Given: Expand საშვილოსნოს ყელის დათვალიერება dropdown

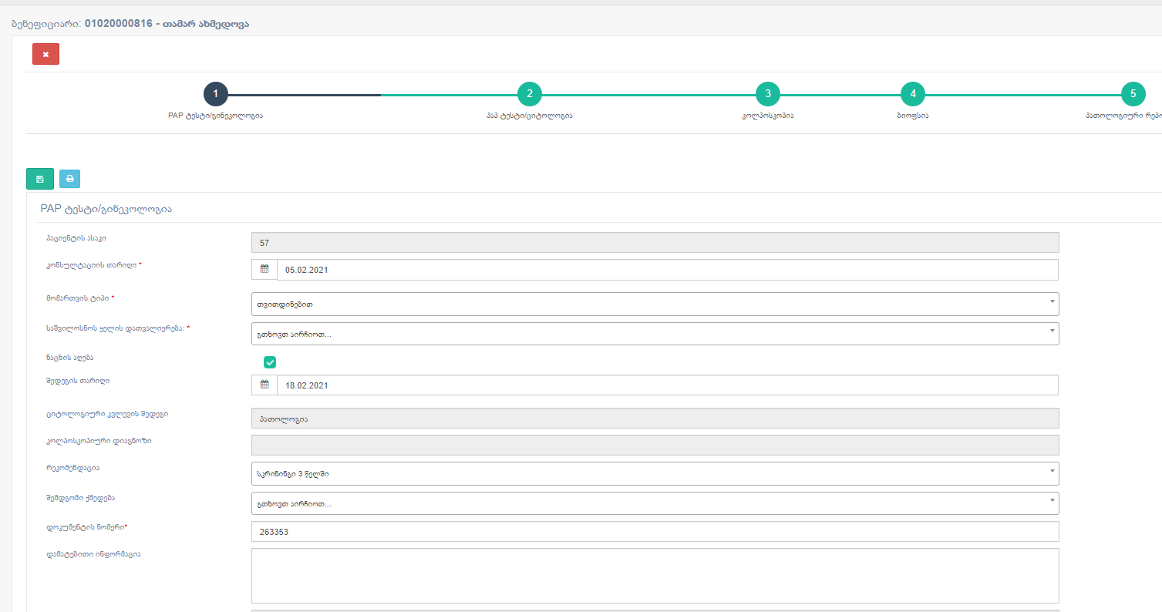Looking at the screenshot, I should coord(655,334).
